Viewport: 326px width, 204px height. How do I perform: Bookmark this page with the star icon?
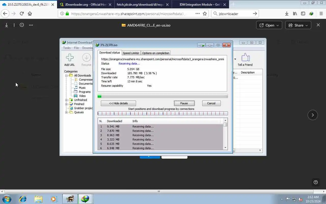point(205,14)
